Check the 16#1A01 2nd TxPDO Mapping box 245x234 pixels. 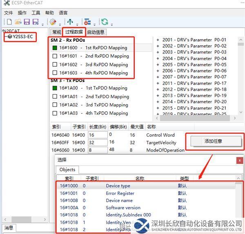[x=55, y=97]
